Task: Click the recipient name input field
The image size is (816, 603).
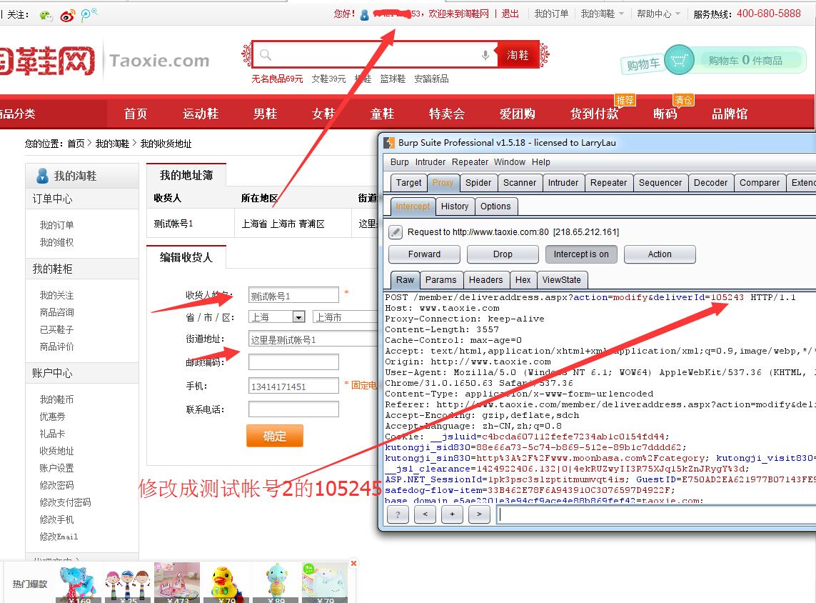Action: click(293, 295)
